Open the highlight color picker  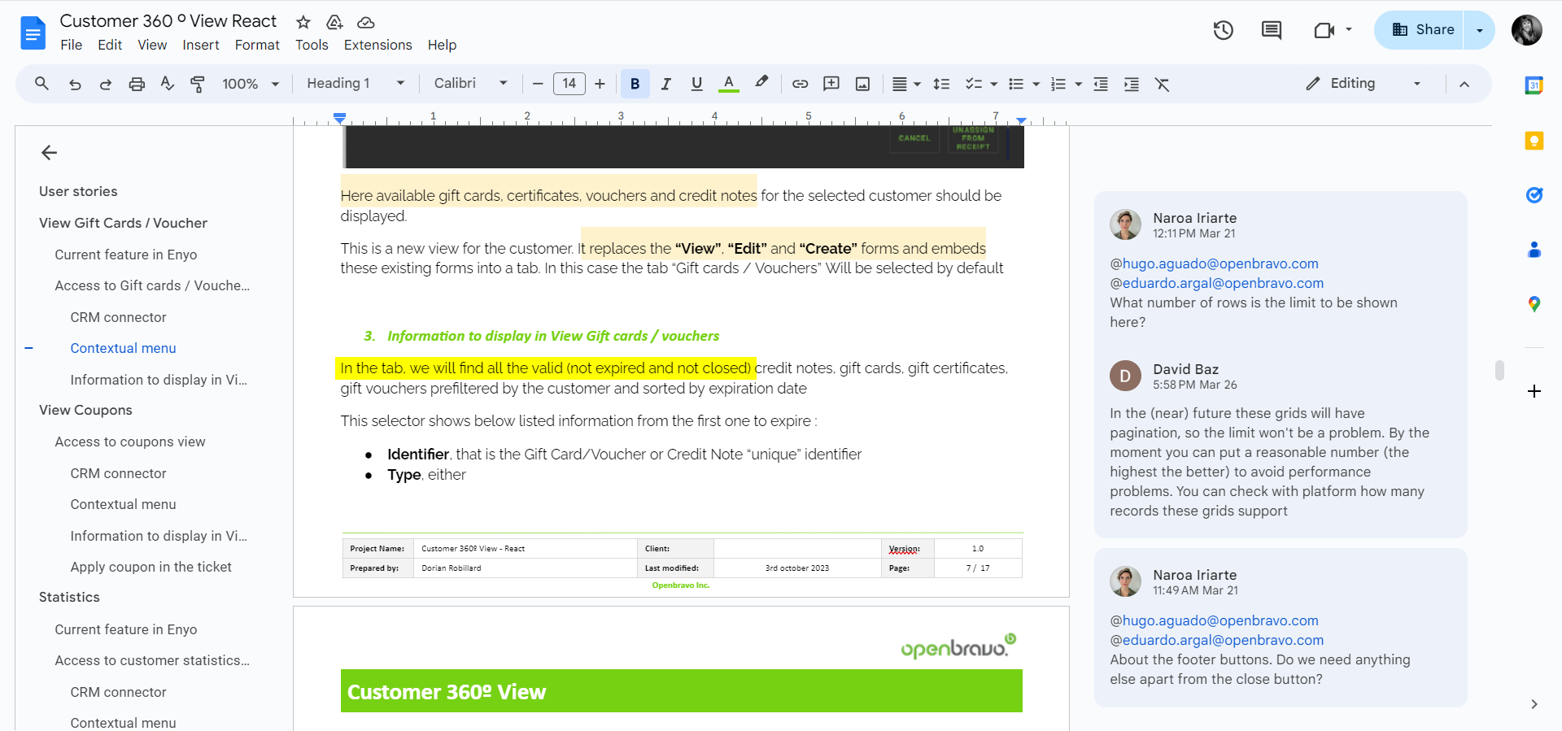[x=761, y=83]
